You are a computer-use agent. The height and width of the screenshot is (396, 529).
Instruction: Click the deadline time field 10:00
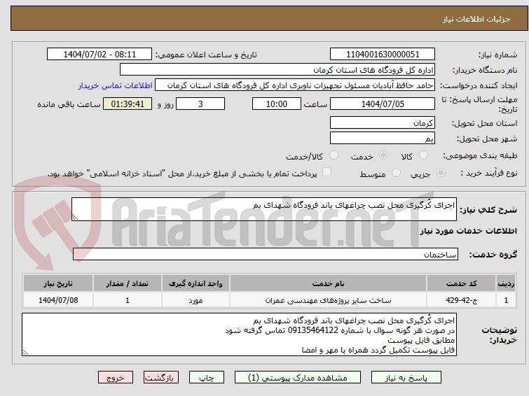point(277,104)
